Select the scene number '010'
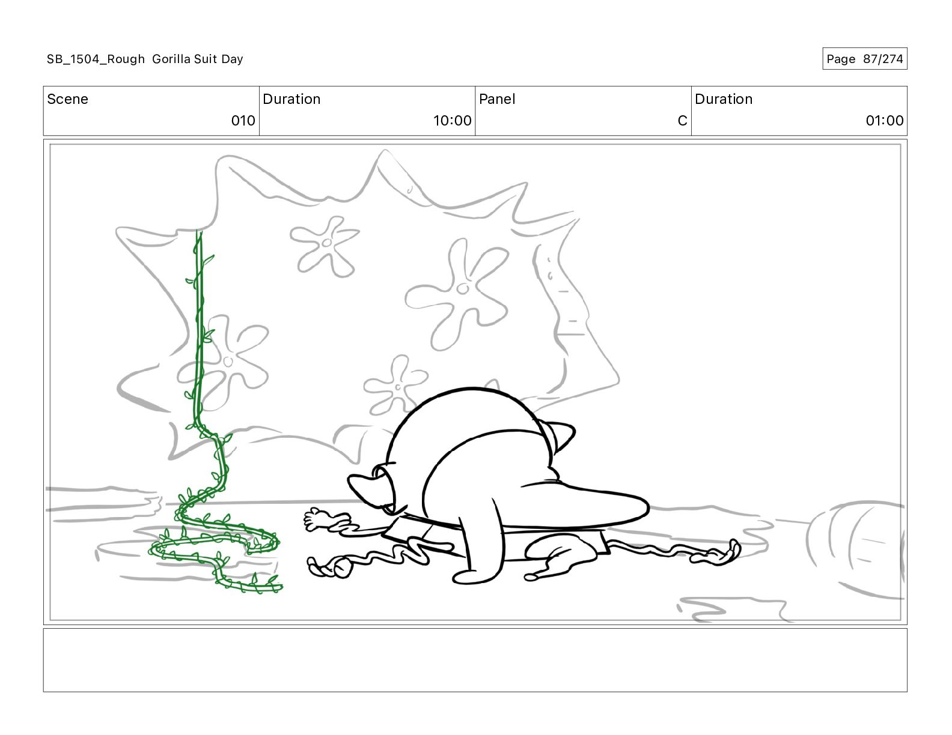 [x=243, y=121]
